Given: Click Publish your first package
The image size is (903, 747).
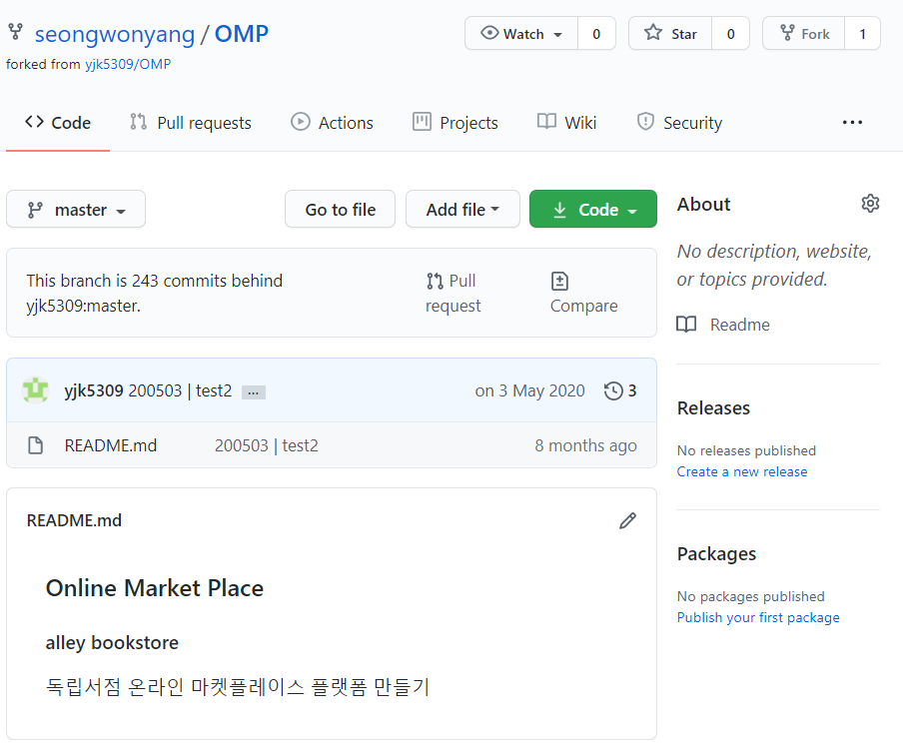Looking at the screenshot, I should (x=758, y=617).
